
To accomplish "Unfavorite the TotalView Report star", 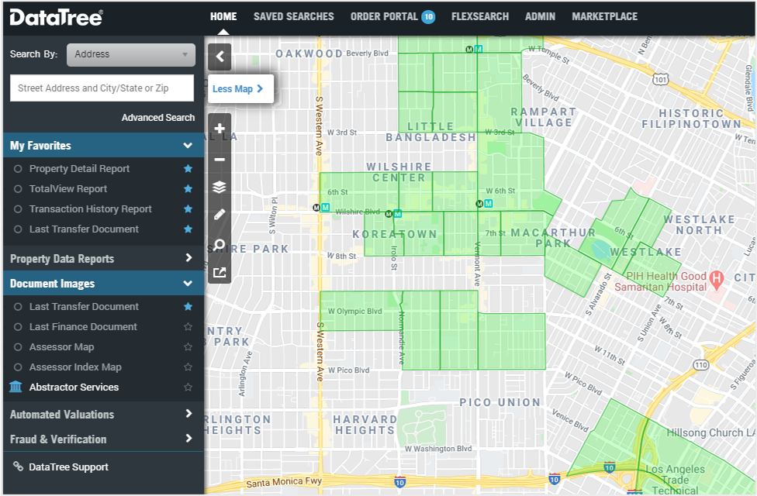I will pos(188,189).
